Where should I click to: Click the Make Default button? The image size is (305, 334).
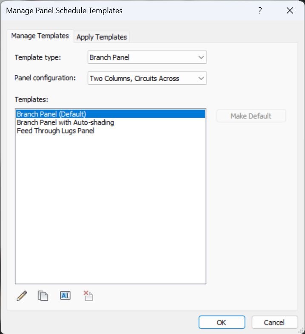(251, 116)
